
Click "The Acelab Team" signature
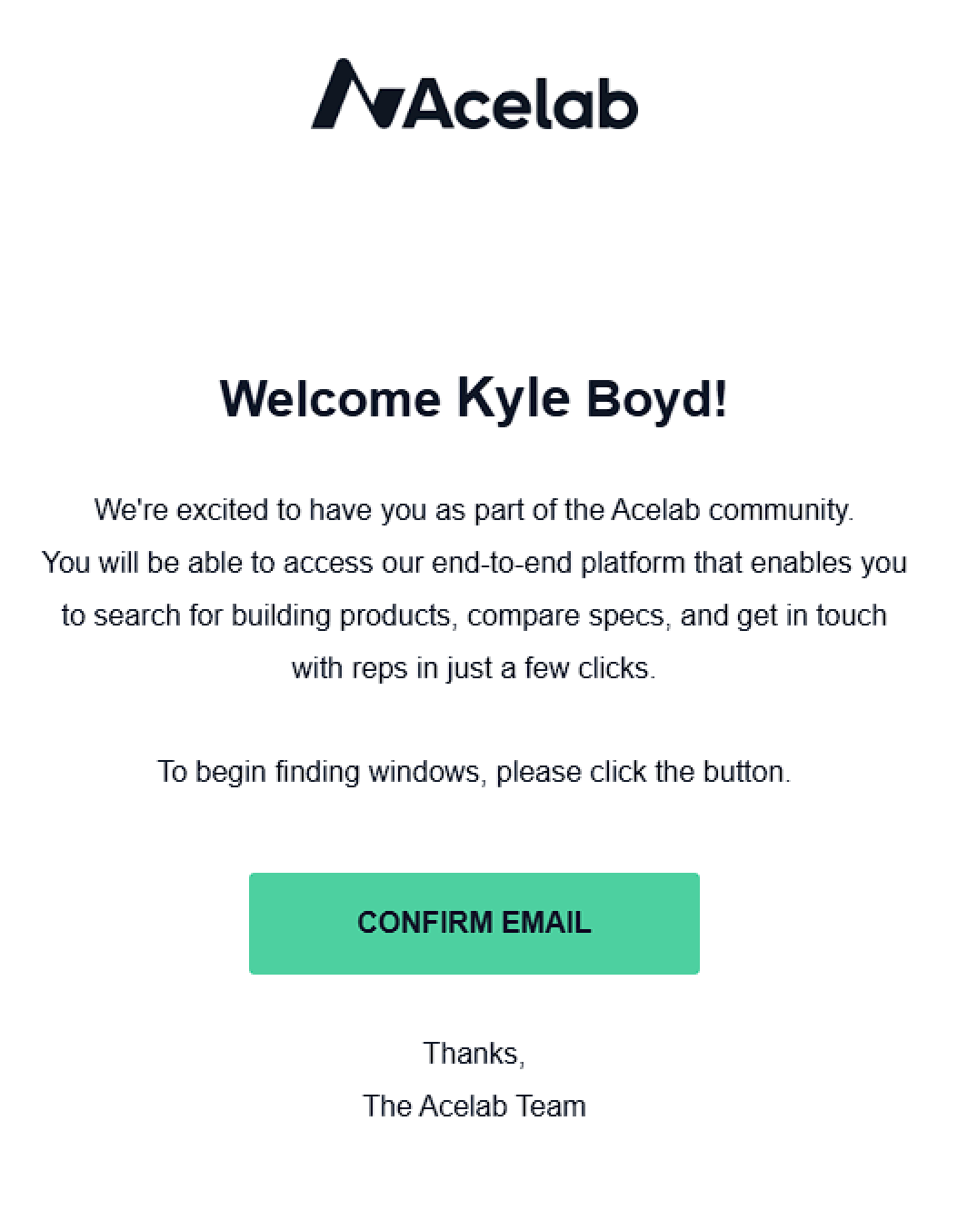coord(474,1106)
